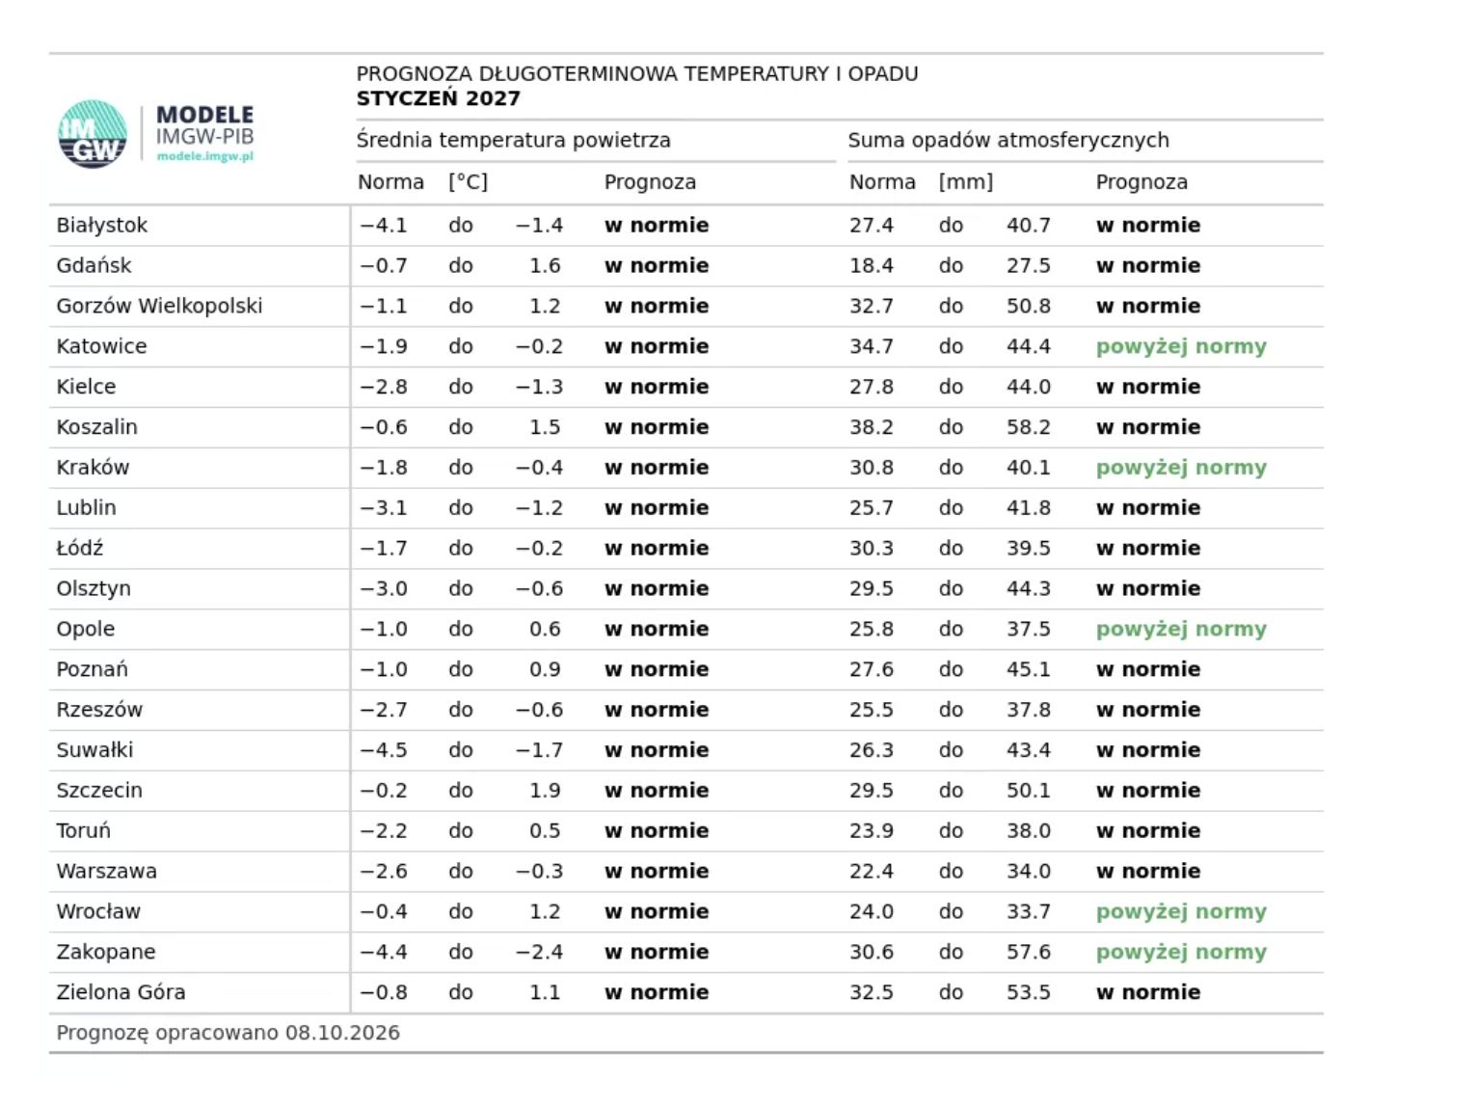
Task: Select the Olsztyn city name
Action: pos(94,589)
